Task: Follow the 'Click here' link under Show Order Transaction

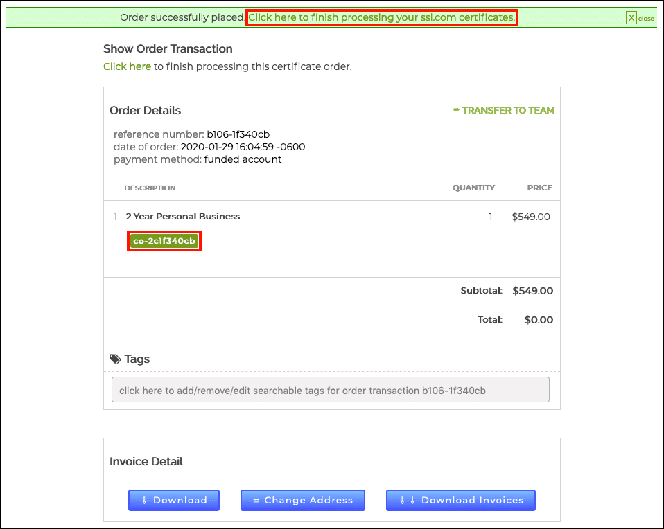Action: tap(127, 66)
